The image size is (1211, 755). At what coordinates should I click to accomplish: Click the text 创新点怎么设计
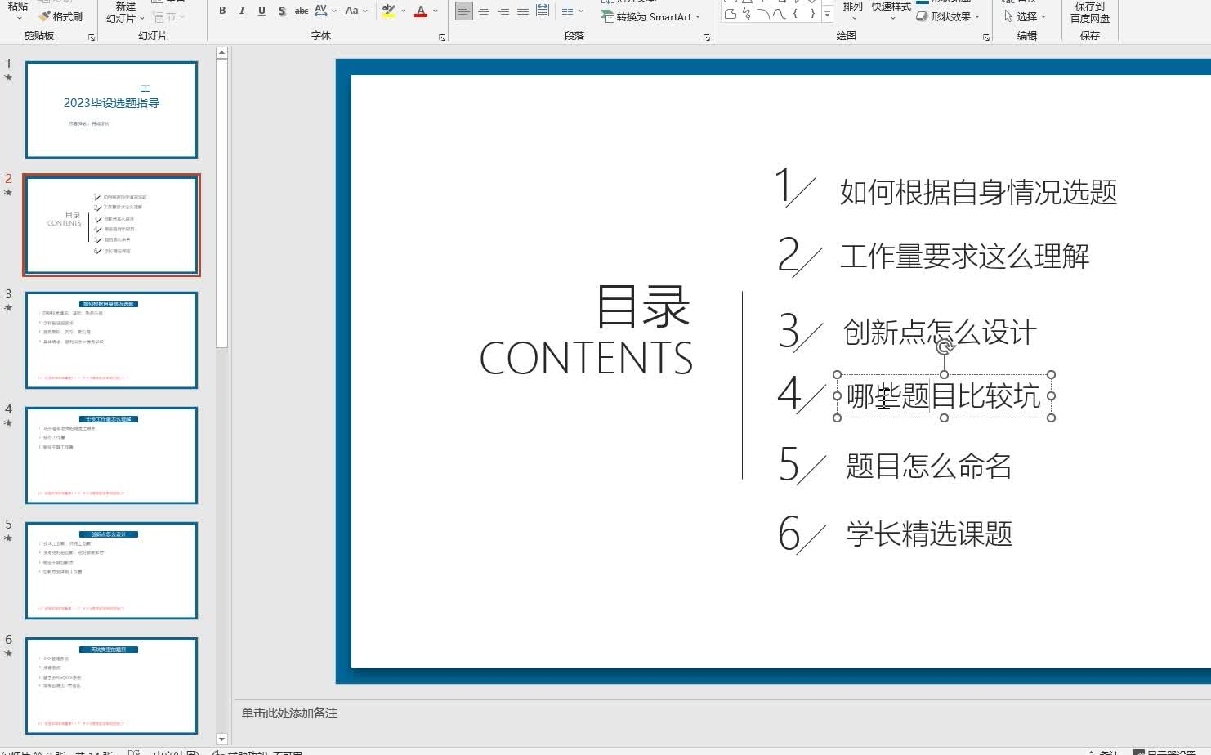point(940,333)
